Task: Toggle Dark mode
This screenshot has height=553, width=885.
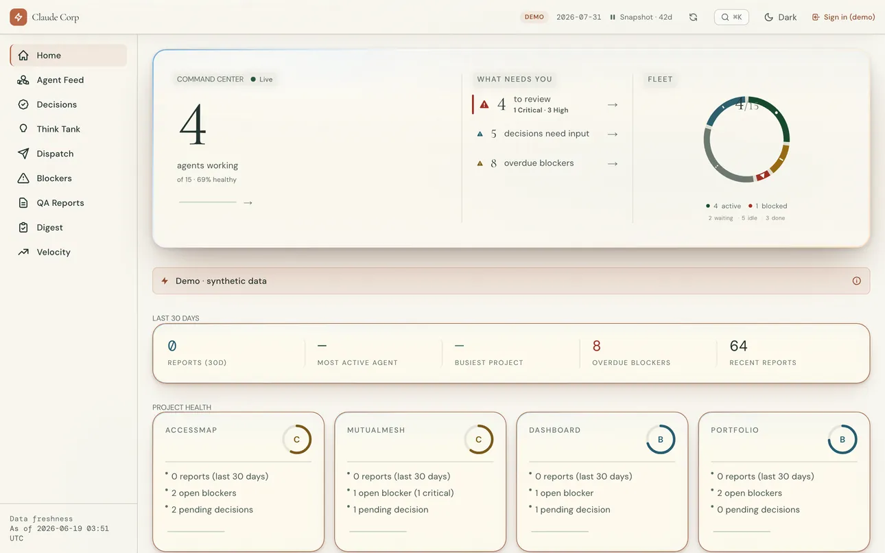Action: pyautogui.click(x=781, y=17)
